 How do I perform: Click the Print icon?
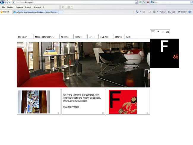[x=154, y=12]
